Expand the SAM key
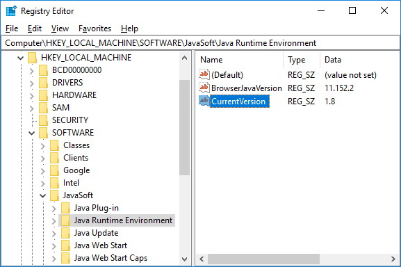 click(32, 108)
